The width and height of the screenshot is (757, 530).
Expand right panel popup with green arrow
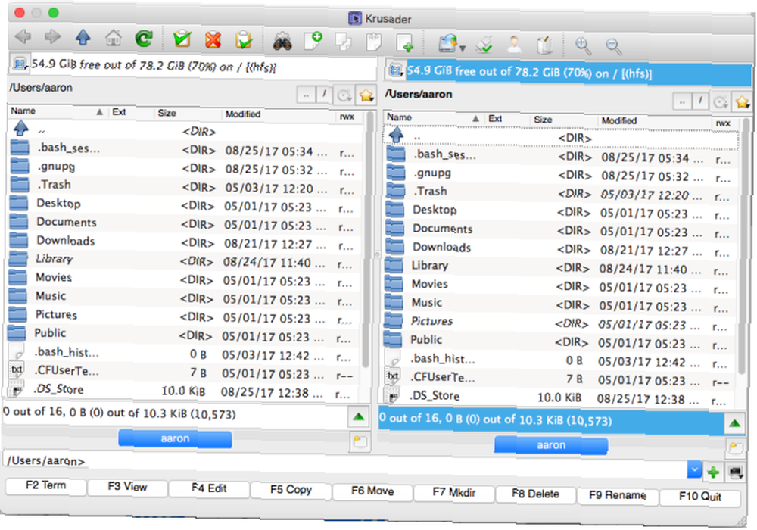click(735, 423)
